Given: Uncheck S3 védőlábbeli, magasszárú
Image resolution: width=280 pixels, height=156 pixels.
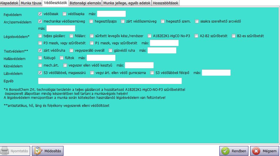Looking at the screenshot, I should [40, 73].
